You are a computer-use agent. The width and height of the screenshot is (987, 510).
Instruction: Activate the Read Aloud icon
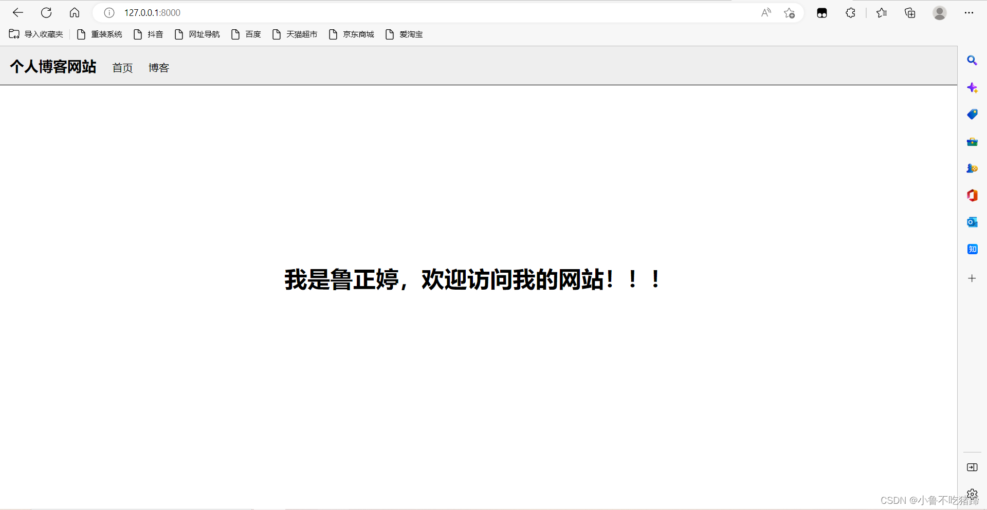point(766,13)
